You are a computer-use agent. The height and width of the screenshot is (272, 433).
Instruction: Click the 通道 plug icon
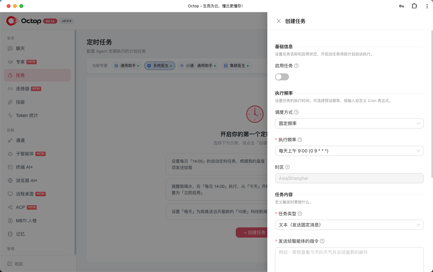click(10, 140)
